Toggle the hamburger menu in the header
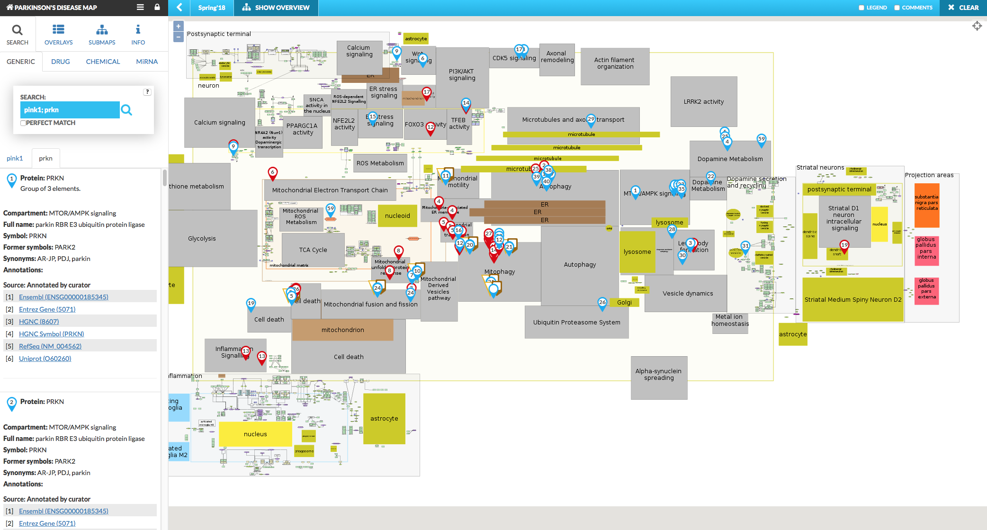 click(140, 7)
